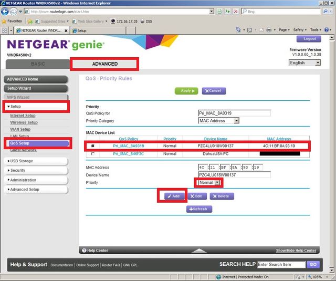Click the Edit button
The height and width of the screenshot is (281, 336).
click(x=197, y=196)
